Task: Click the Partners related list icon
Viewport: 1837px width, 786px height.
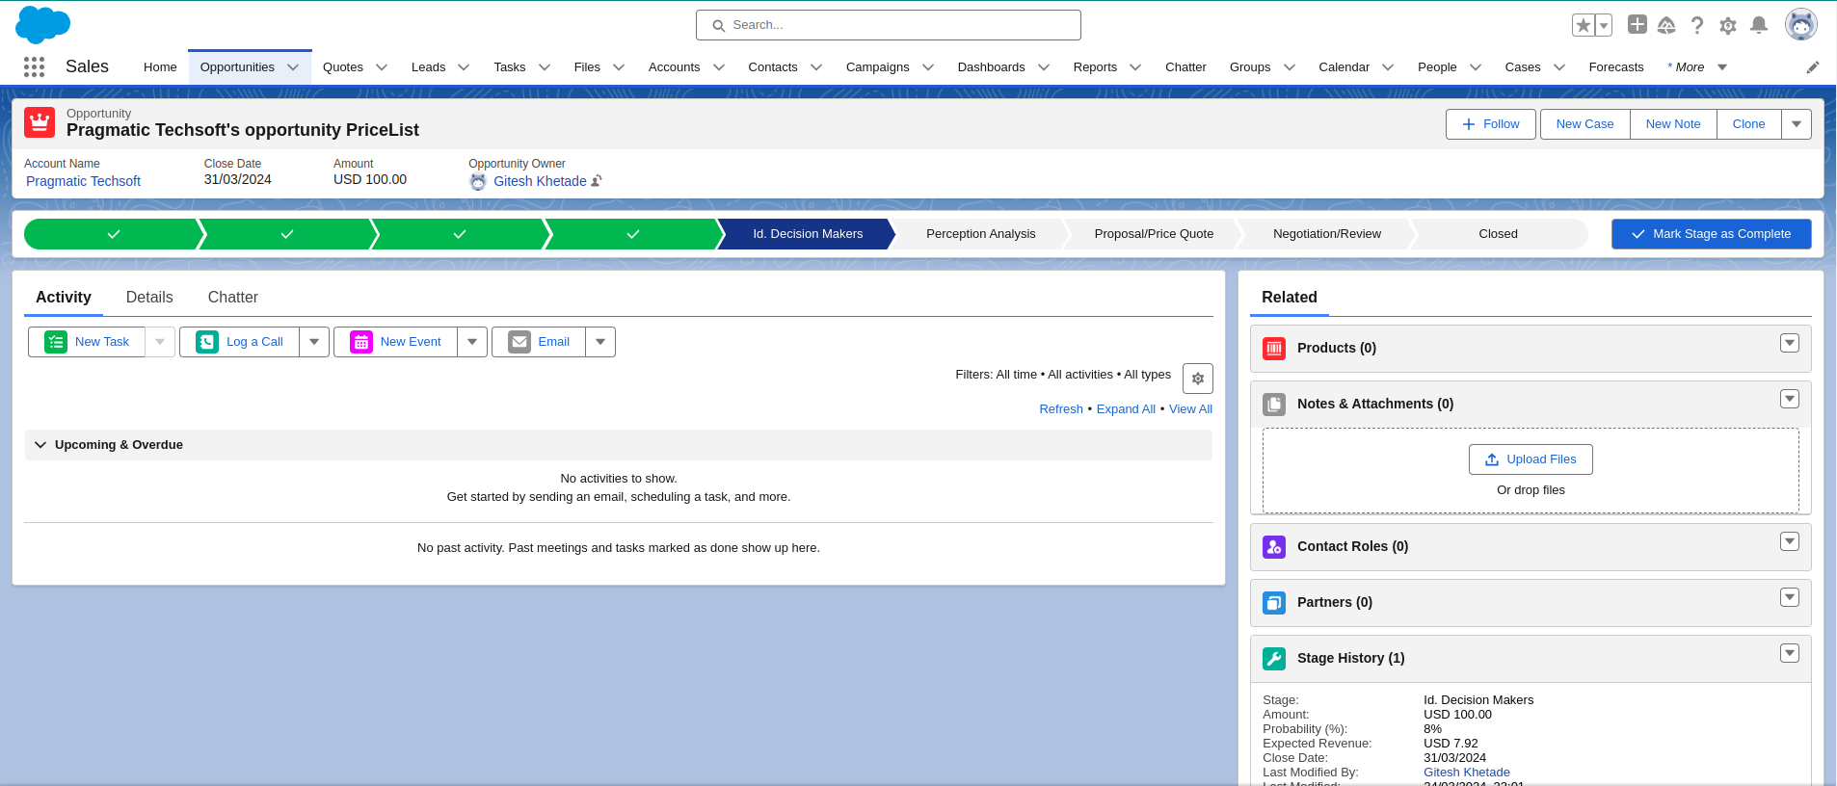Action: (1274, 603)
